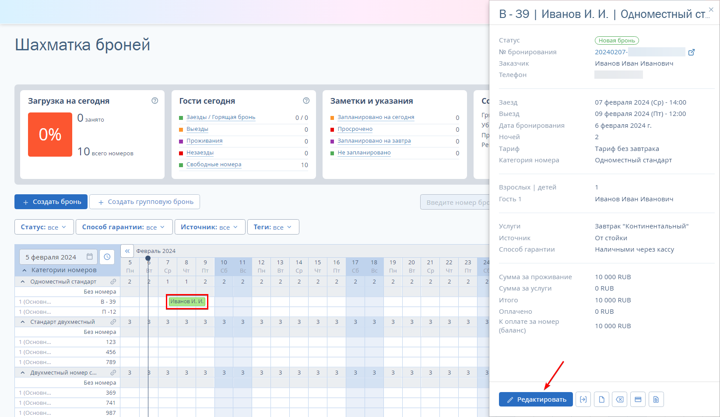Select the Иванов И. И. booking bar

tap(187, 301)
